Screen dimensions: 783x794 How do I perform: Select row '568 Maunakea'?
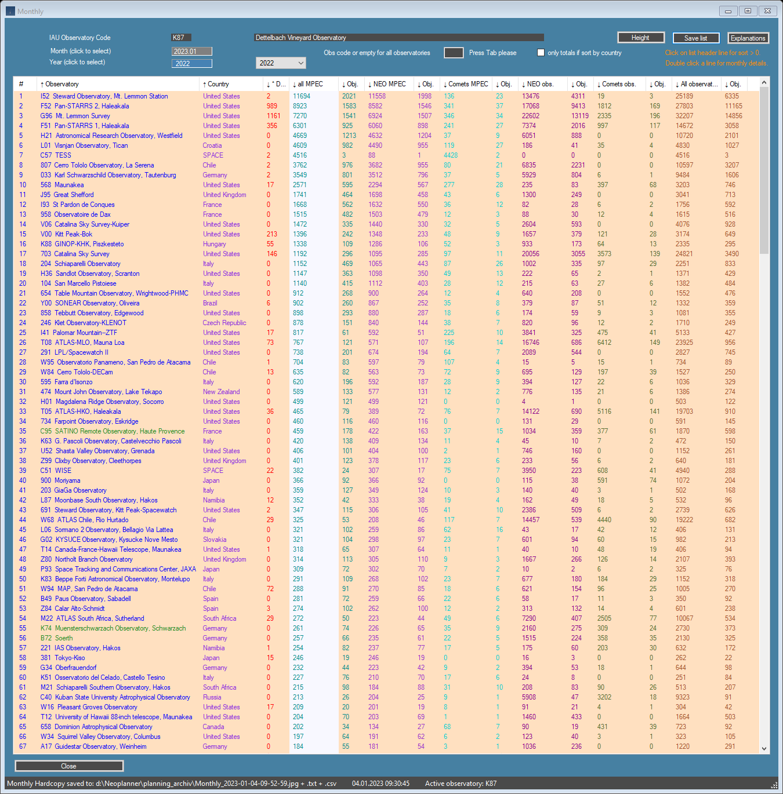(x=386, y=185)
